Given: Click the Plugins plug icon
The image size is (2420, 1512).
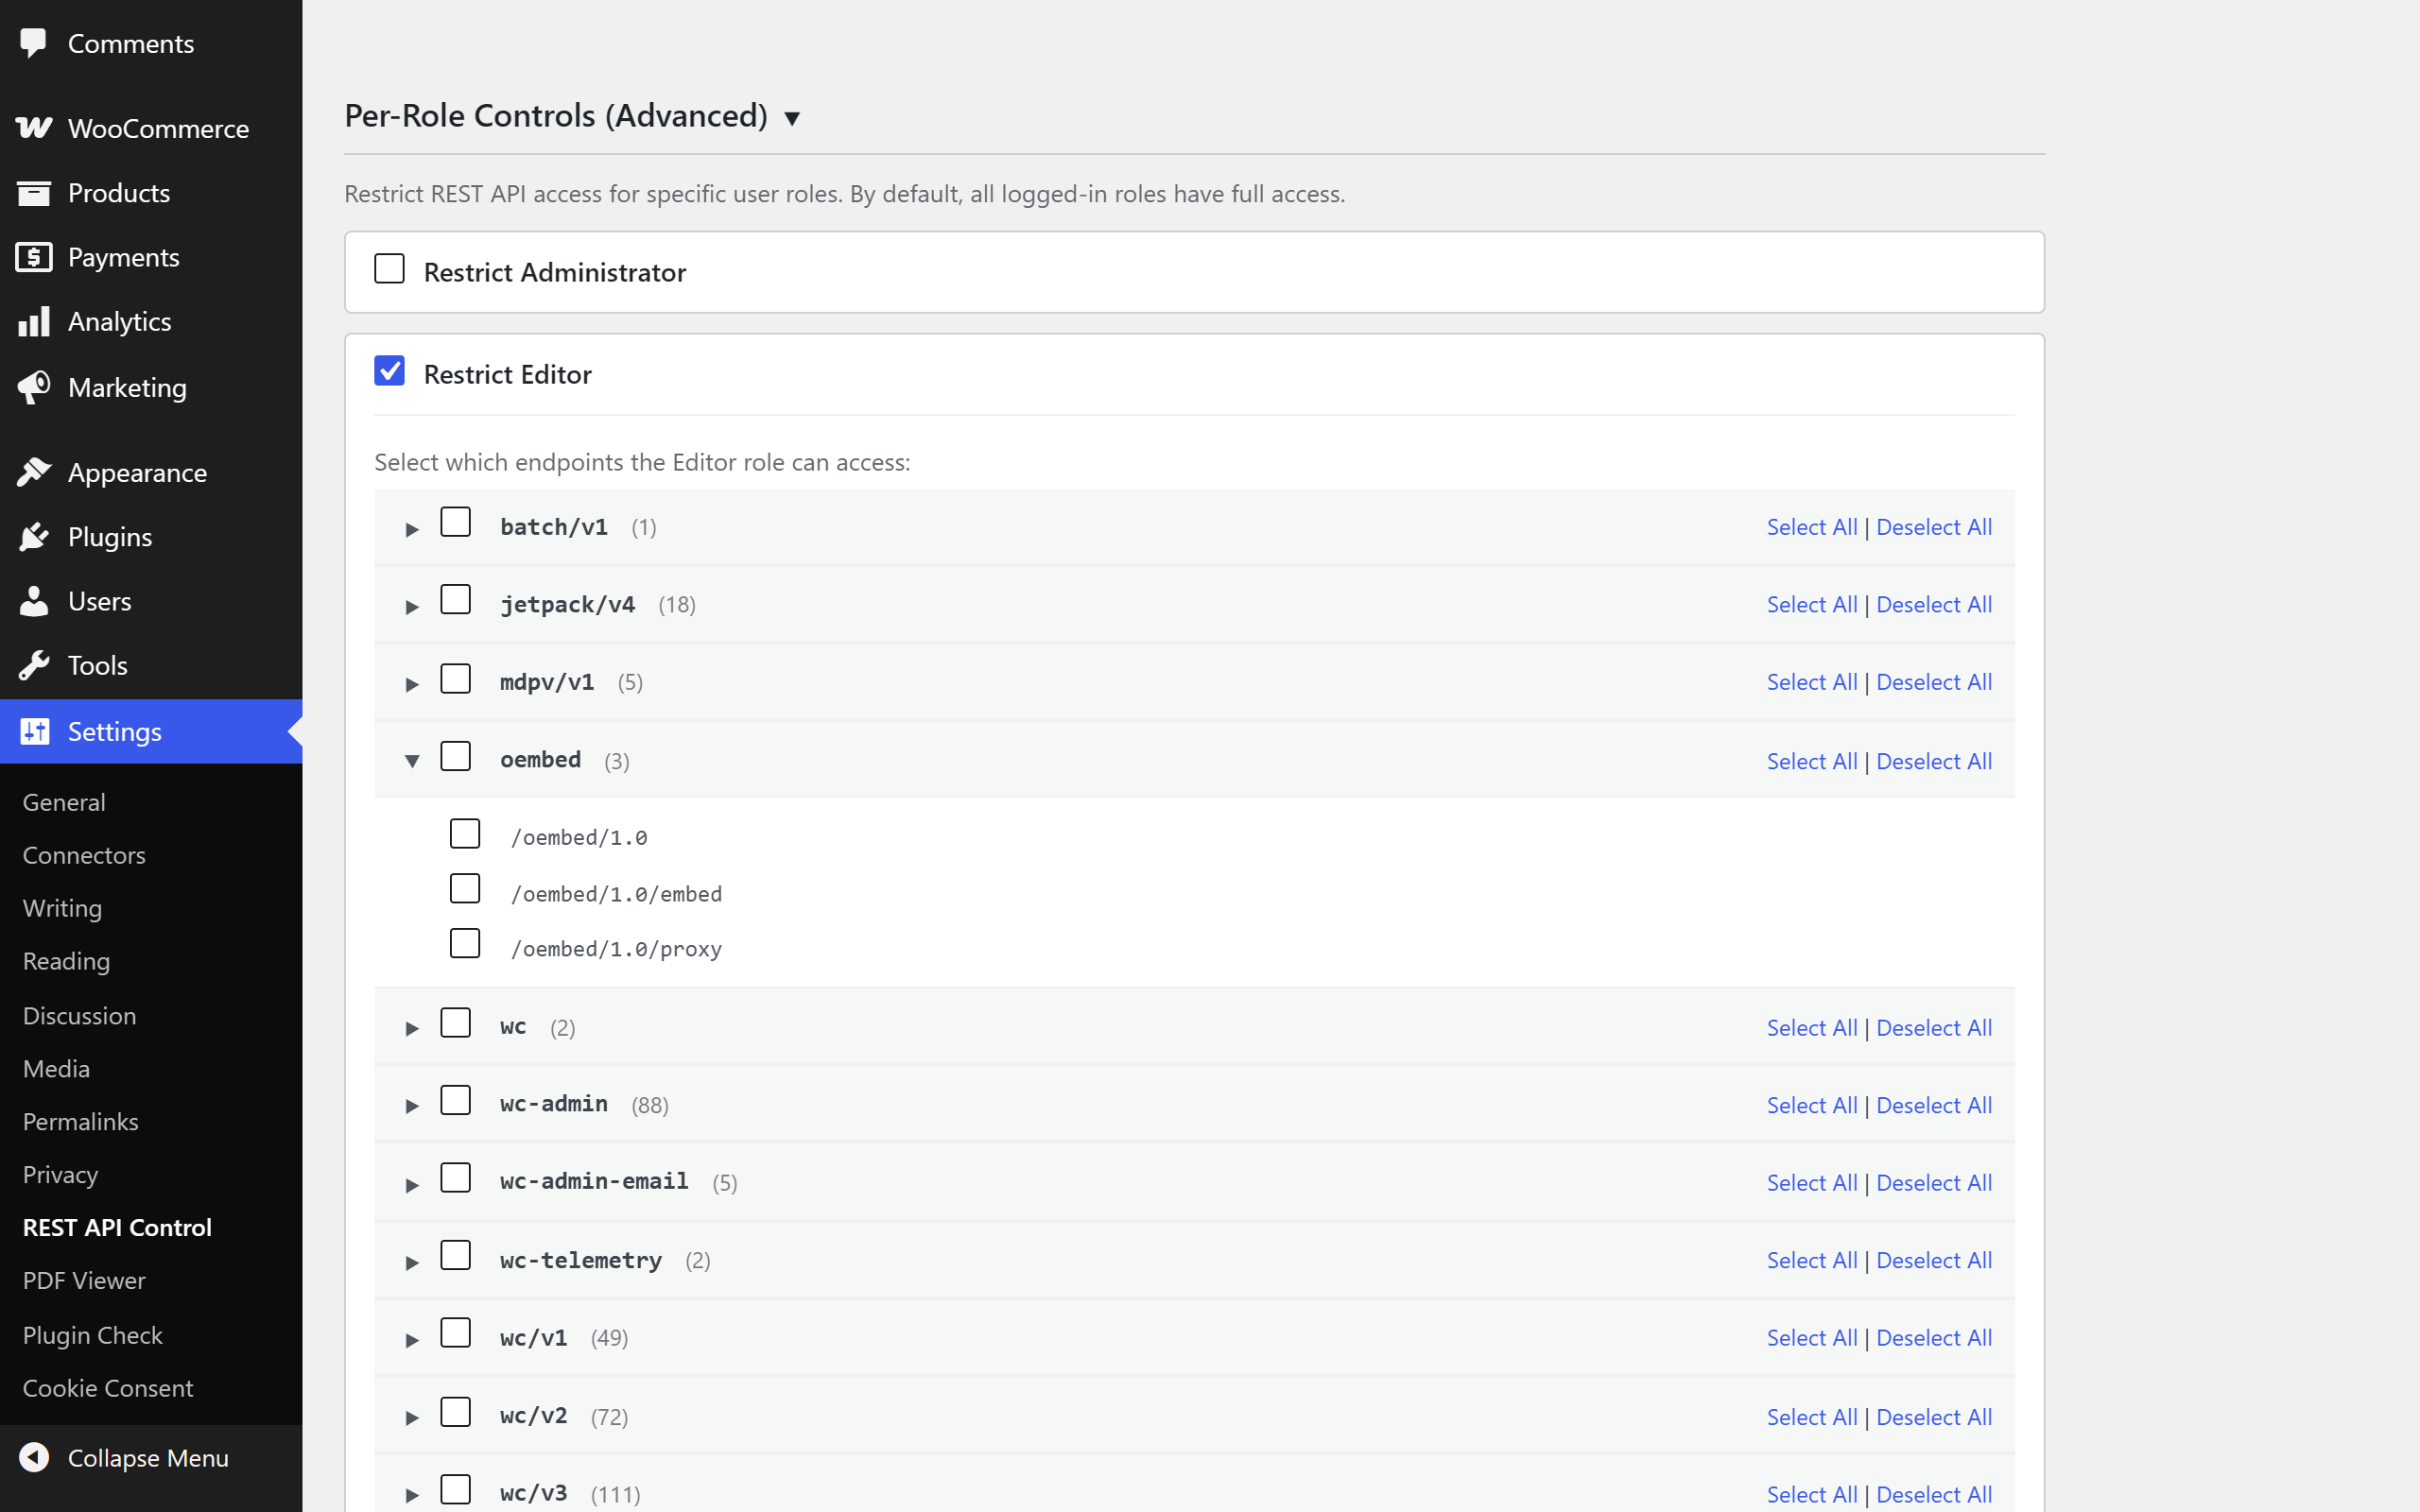Looking at the screenshot, I should [x=34, y=537].
